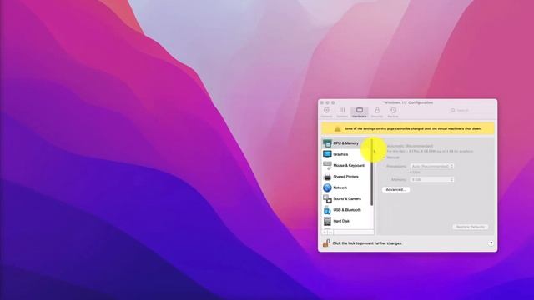Remove a device with the minus button
534x300 pixels.
[x=330, y=232]
